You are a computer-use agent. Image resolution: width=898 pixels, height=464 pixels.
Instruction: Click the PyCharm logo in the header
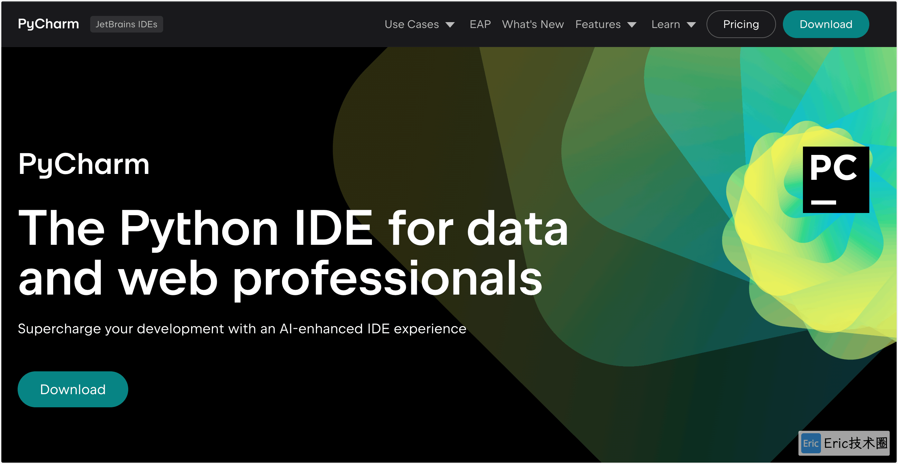click(48, 24)
